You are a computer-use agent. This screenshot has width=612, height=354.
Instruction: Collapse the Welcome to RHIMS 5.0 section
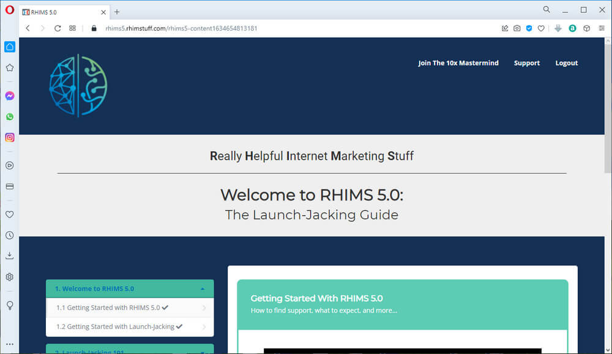tap(130, 289)
